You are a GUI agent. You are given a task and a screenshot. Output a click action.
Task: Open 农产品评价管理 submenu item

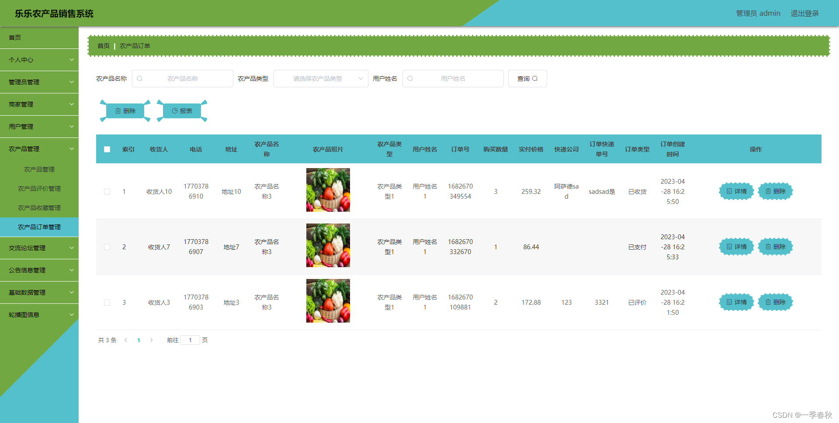(x=39, y=189)
